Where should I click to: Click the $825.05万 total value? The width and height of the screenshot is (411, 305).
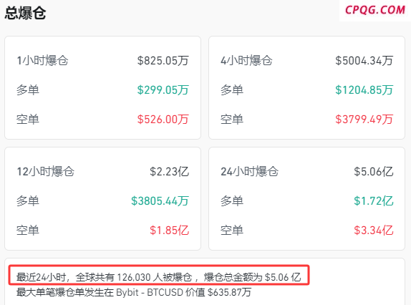coord(163,61)
